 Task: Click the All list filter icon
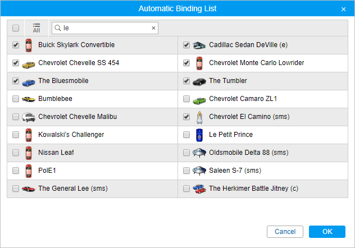click(36, 28)
